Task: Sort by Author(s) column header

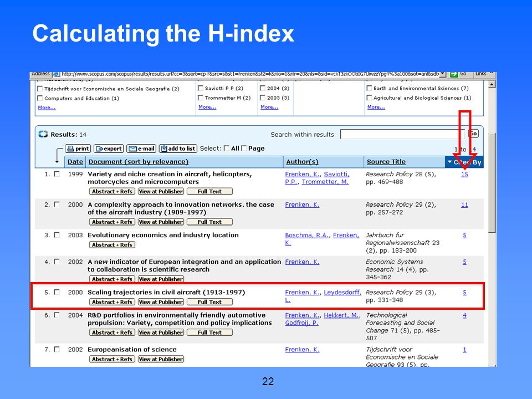Action: (x=303, y=162)
